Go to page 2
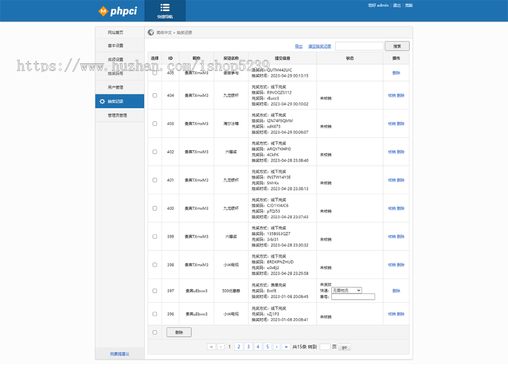 click(x=239, y=346)
